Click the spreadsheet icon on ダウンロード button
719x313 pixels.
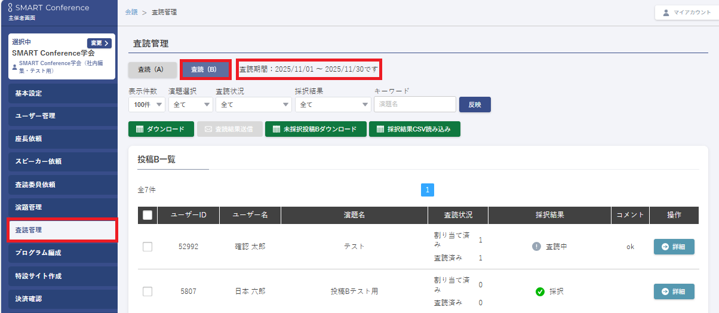point(139,129)
